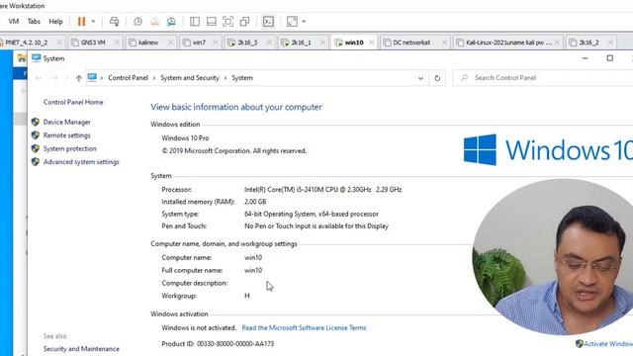Open the Tabs menu
Viewport: 633px width, 356px height.
[x=34, y=22]
